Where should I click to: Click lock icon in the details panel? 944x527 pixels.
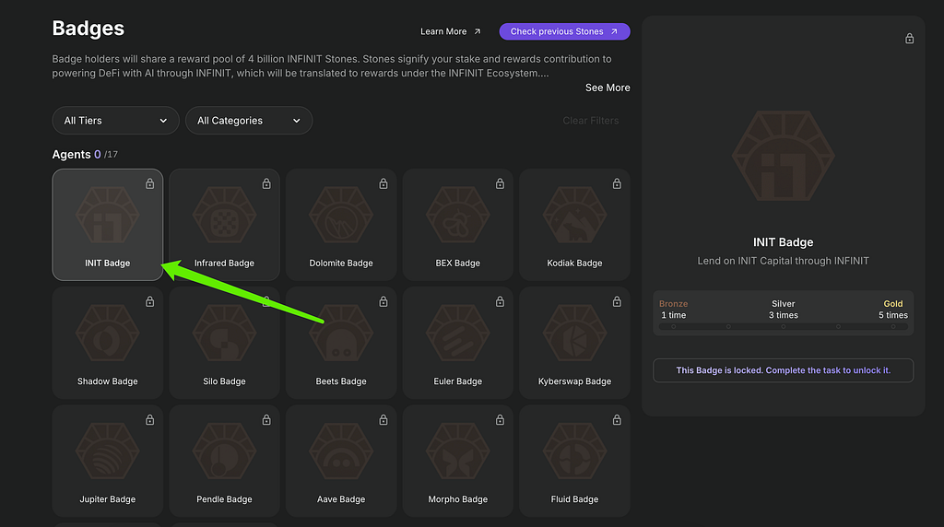click(910, 39)
